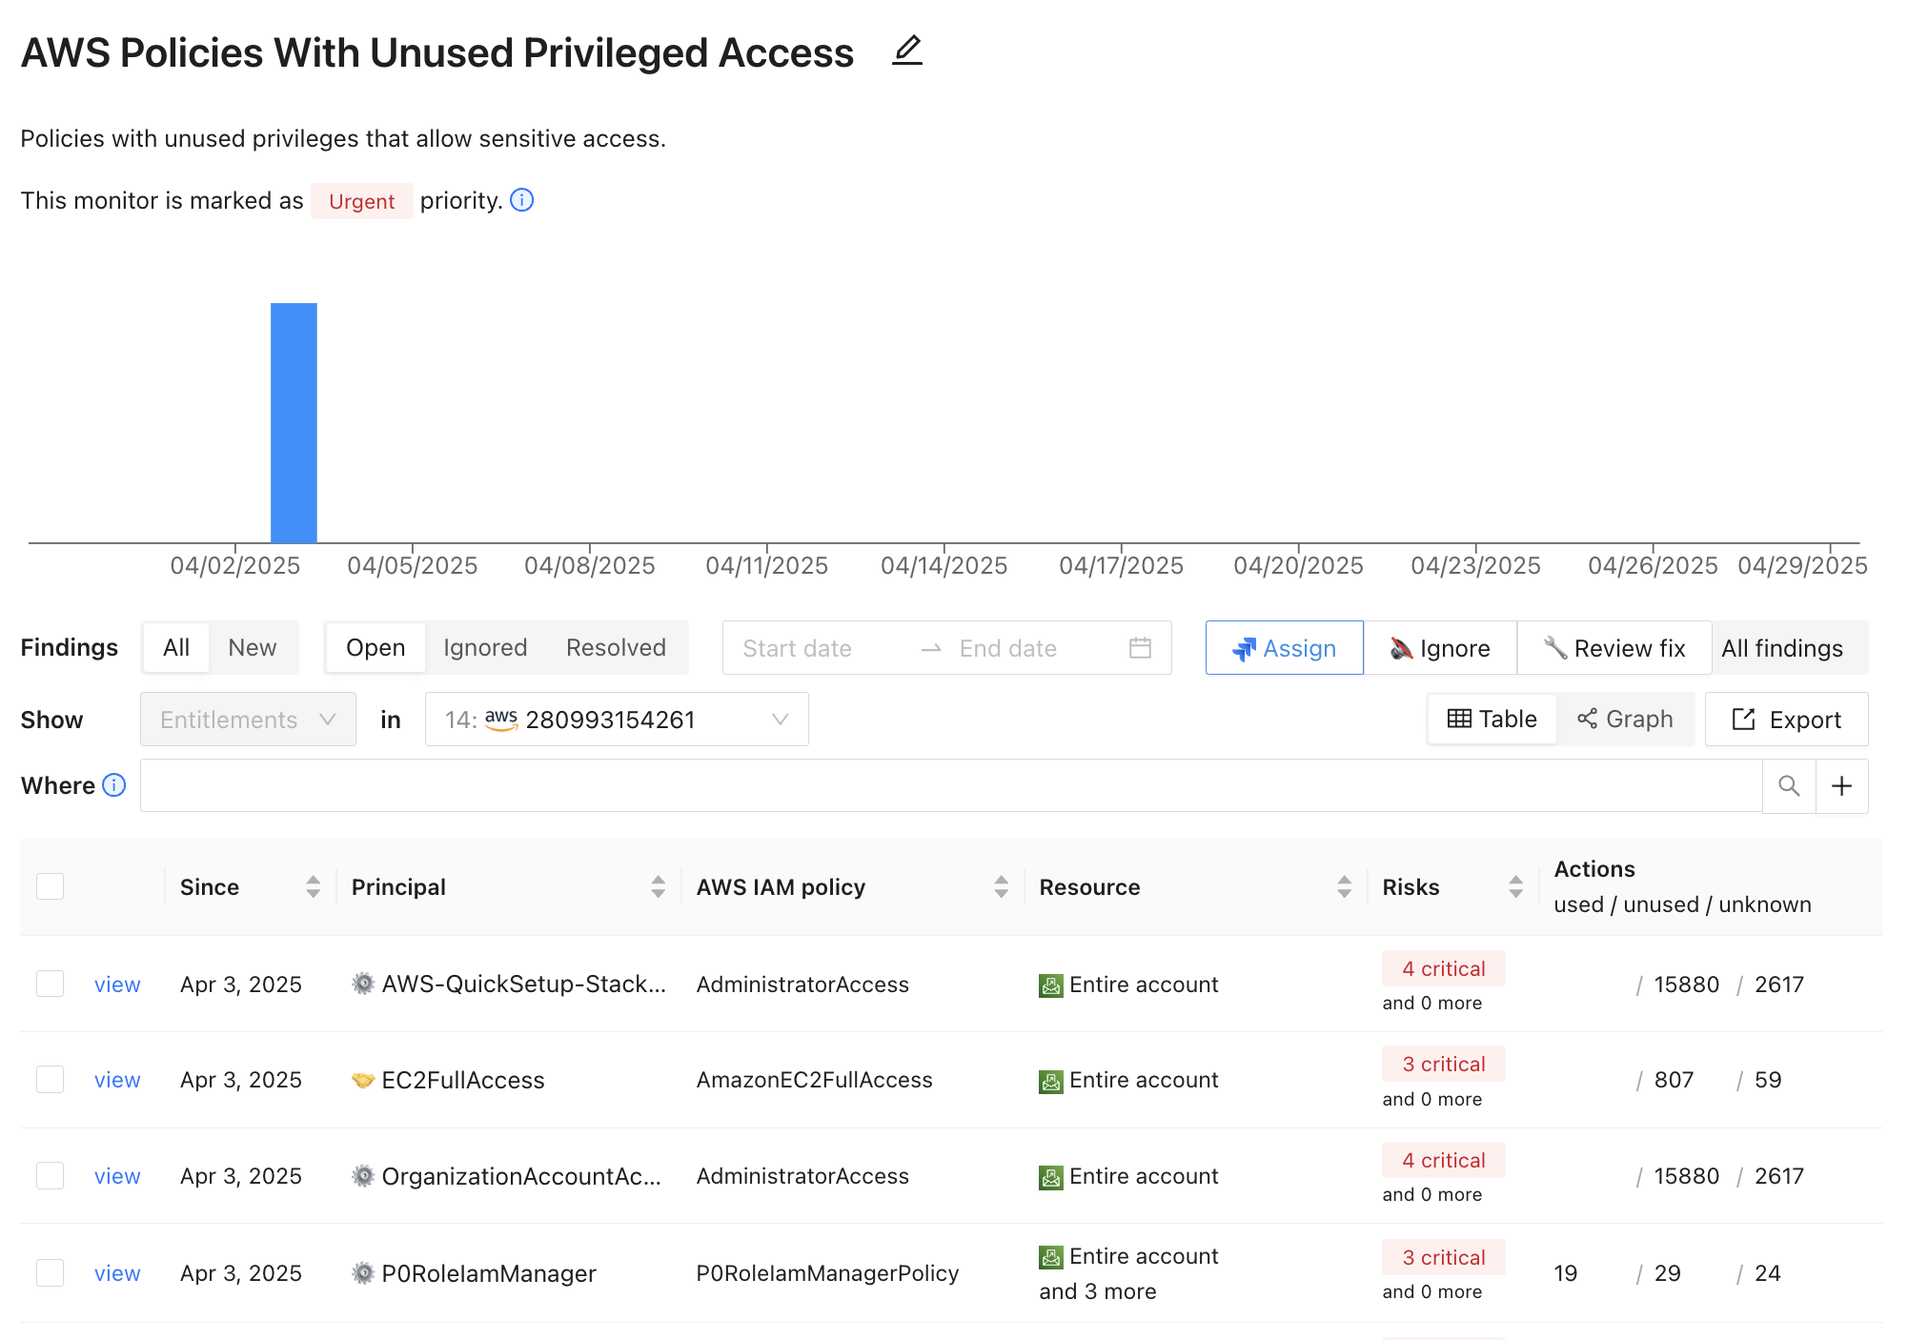Switch to Graph view
This screenshot has width=1908, height=1340.
pos(1625,719)
